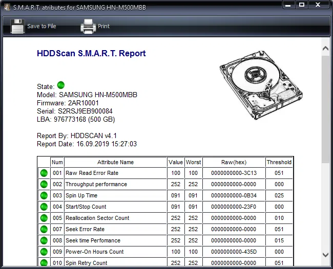Viewport: 333px width, 269px height.
Task: Click the Serial: S2RSJ9EB900084 line
Action: pyautogui.click(x=75, y=111)
